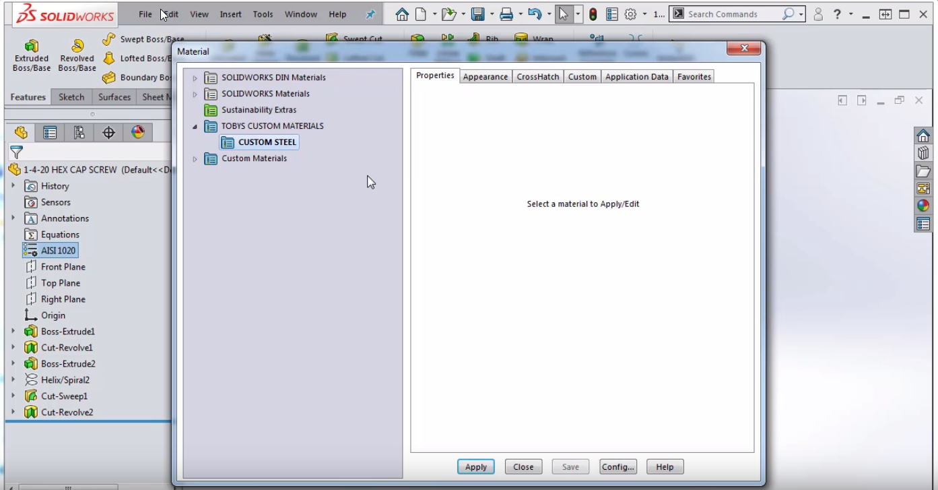The image size is (938, 490).
Task: Expand SOLIDWORKS DIN Materials library
Action: point(195,78)
